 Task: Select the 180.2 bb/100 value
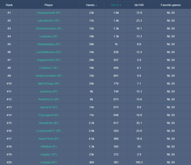tap(139, 162)
